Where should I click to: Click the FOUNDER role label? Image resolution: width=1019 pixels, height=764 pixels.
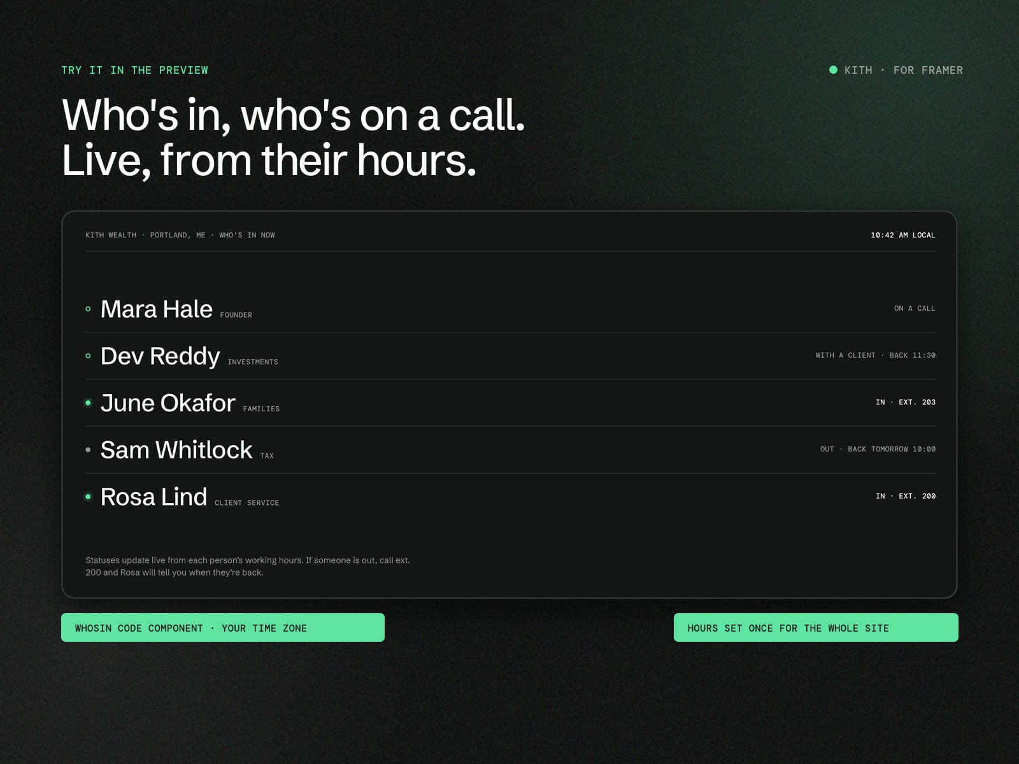click(x=236, y=315)
